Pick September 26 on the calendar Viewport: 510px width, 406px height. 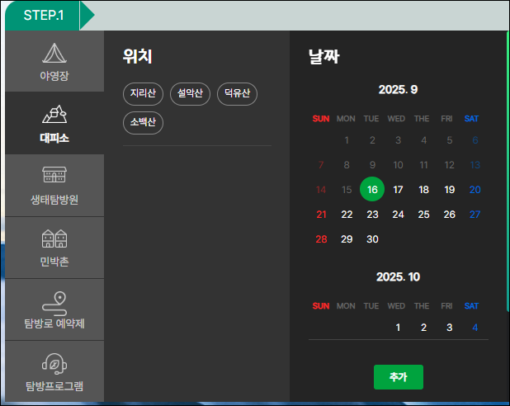tap(449, 215)
